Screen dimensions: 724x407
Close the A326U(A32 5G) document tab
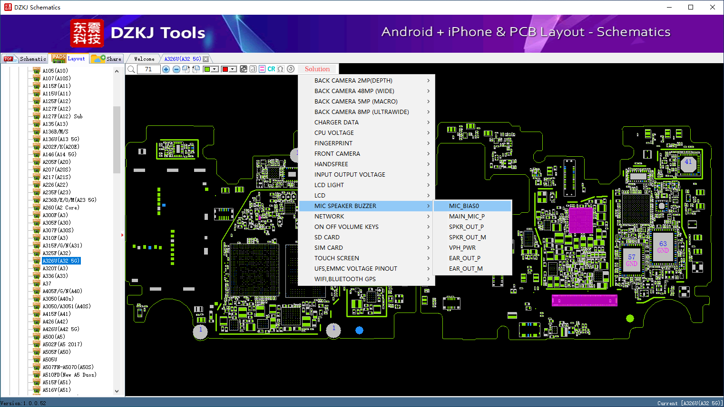pyautogui.click(x=205, y=59)
